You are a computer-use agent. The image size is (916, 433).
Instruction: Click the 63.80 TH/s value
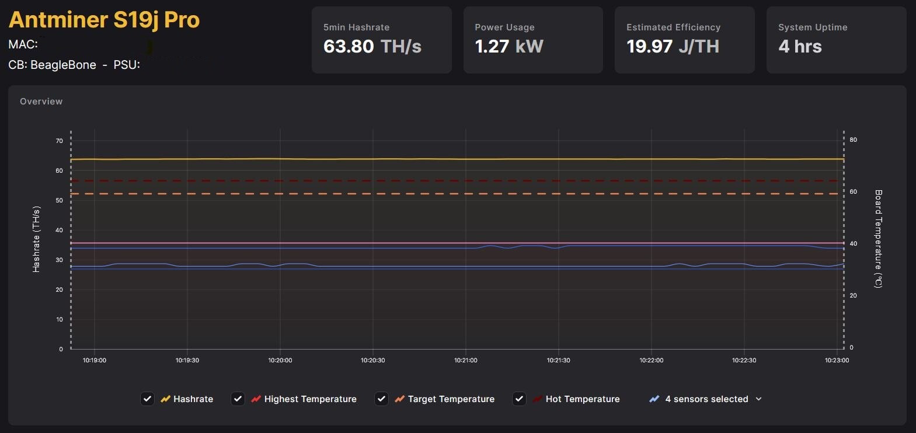tap(372, 46)
